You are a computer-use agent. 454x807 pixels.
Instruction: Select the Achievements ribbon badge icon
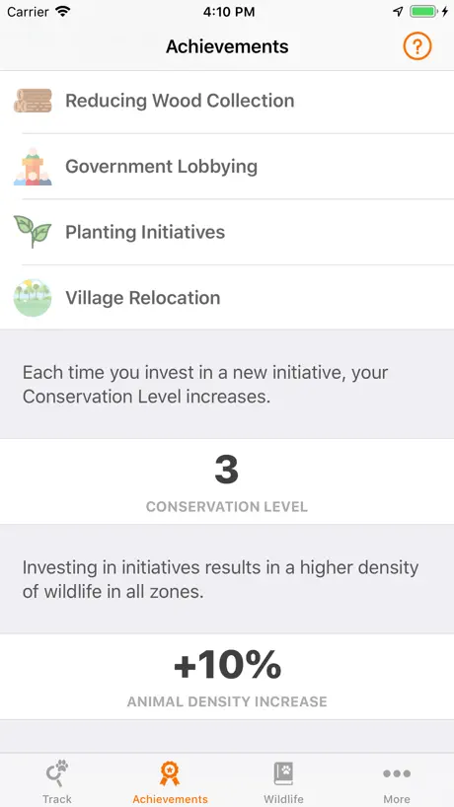170,773
